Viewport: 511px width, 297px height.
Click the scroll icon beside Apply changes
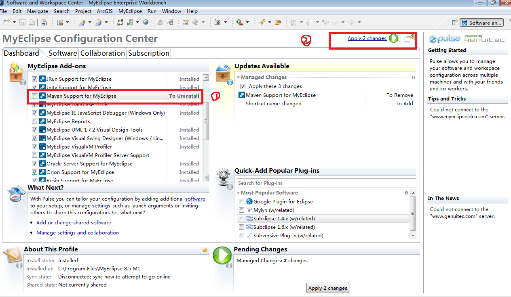tap(409, 38)
